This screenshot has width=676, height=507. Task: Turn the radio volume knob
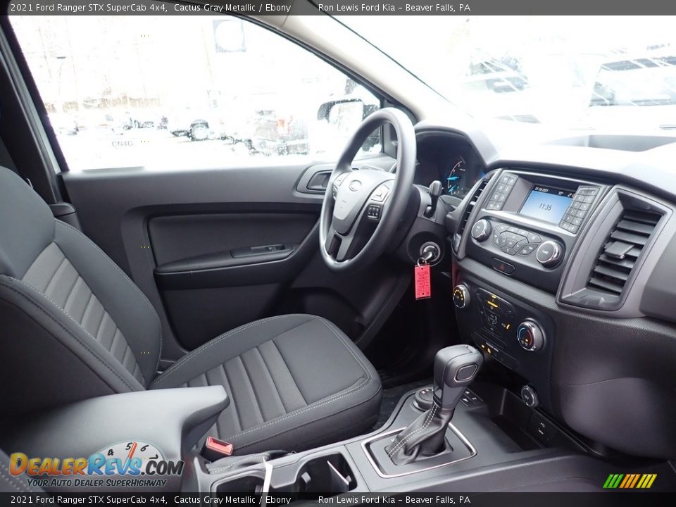(x=481, y=230)
